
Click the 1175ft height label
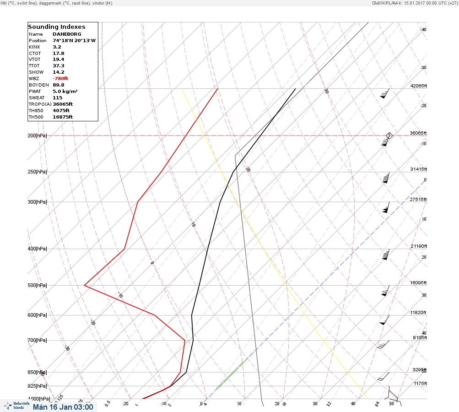coord(421,383)
